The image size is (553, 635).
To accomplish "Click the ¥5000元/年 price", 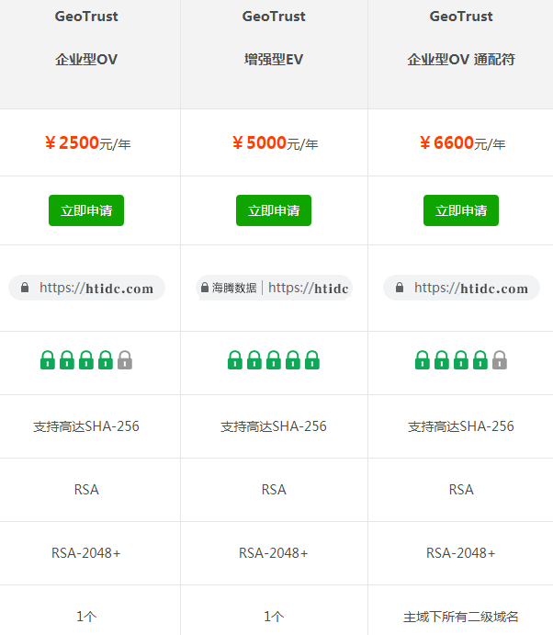I will pos(274,142).
